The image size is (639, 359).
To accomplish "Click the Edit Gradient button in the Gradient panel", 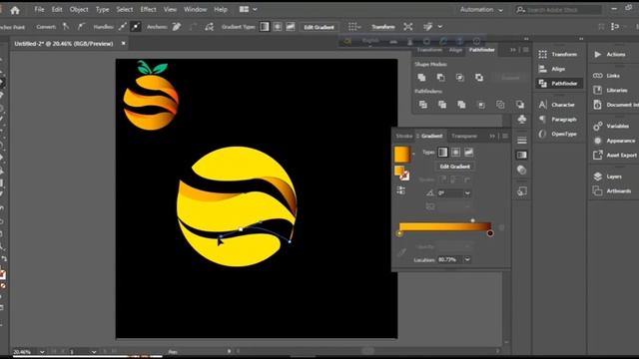I will click(x=455, y=167).
